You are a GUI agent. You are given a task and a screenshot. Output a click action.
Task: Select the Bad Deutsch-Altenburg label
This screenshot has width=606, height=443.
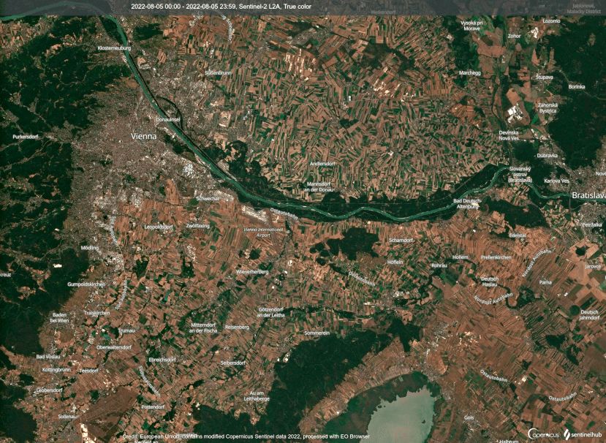coord(466,203)
